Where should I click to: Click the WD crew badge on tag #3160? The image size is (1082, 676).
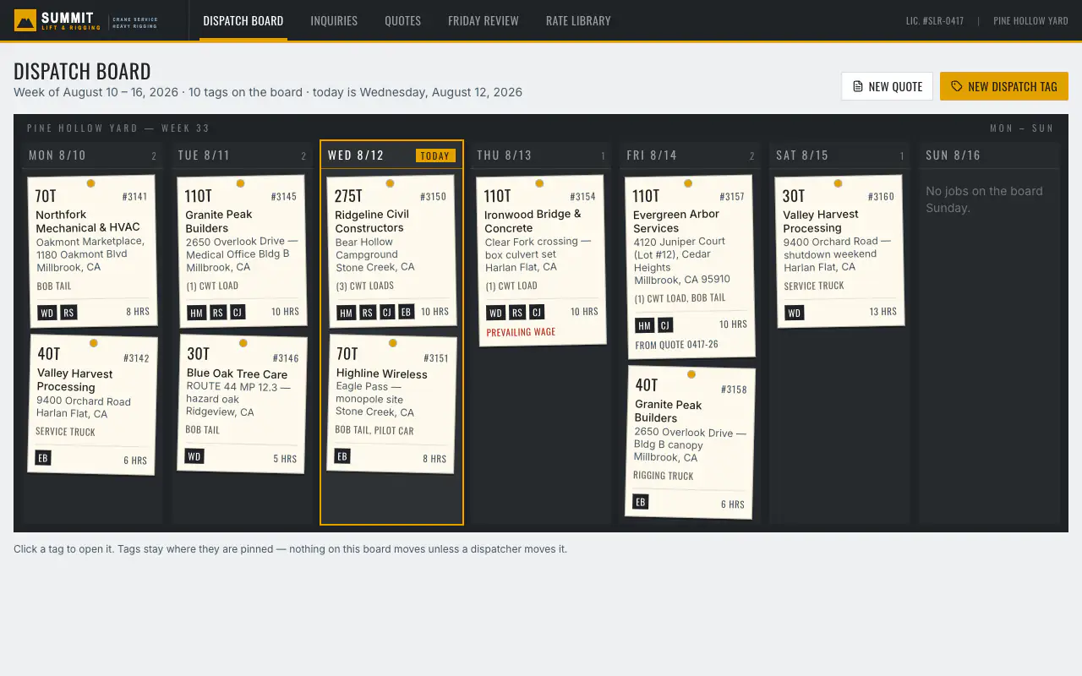click(794, 313)
